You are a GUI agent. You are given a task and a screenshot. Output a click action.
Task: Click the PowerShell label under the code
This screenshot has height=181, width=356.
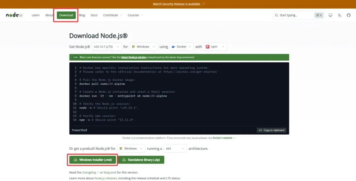pos(79,130)
